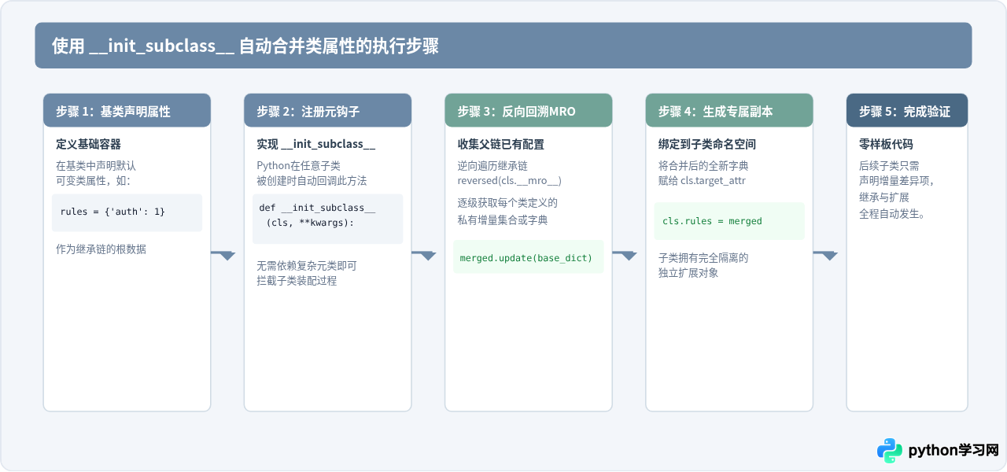Click the text "被创建时自动回调此方法"

312,181
